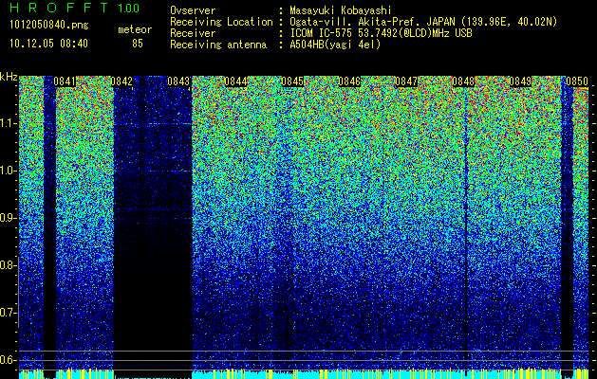This screenshot has height=379, width=597.
Task: Click the A504HB(yagi 4el) antenna text
Action: click(335, 45)
